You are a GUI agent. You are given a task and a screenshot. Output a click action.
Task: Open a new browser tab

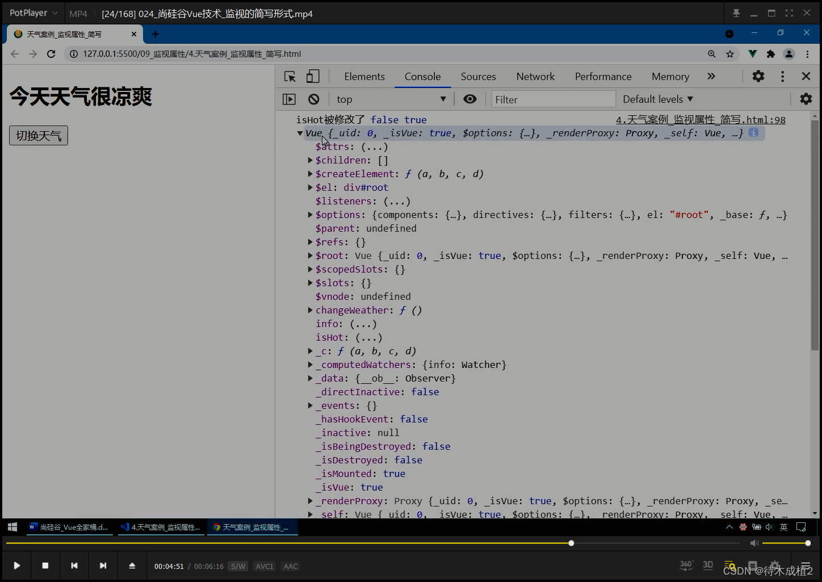tap(155, 34)
